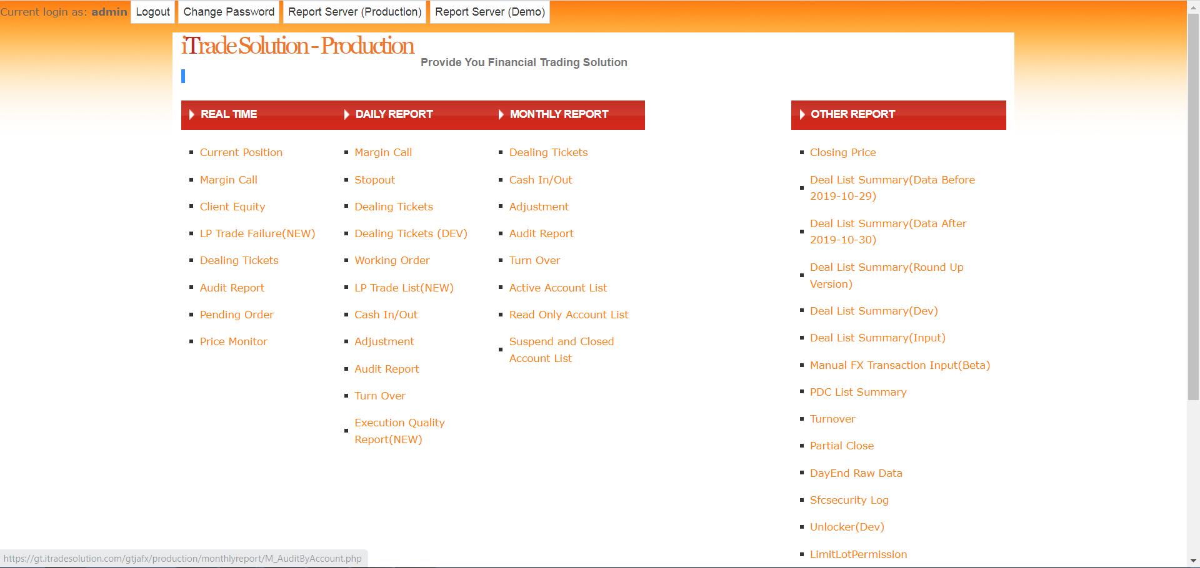Open Manual FX Transaction Input(Beta)
Viewport: 1200px width, 568px height.
(x=900, y=365)
